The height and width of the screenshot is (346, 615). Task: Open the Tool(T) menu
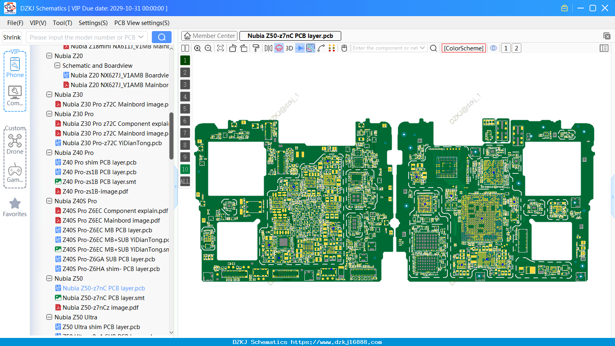coord(63,23)
